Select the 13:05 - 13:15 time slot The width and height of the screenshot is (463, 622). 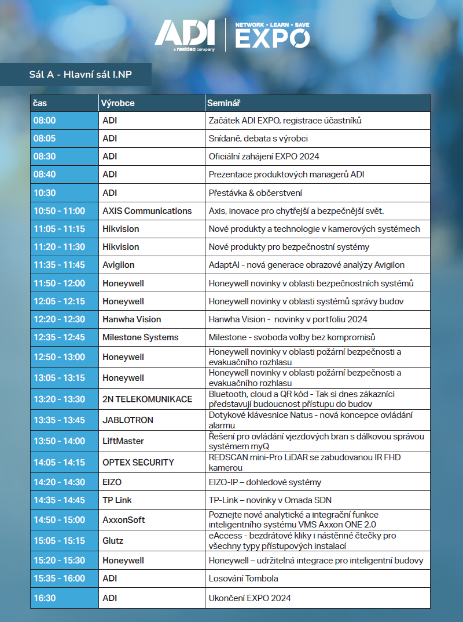pos(65,377)
